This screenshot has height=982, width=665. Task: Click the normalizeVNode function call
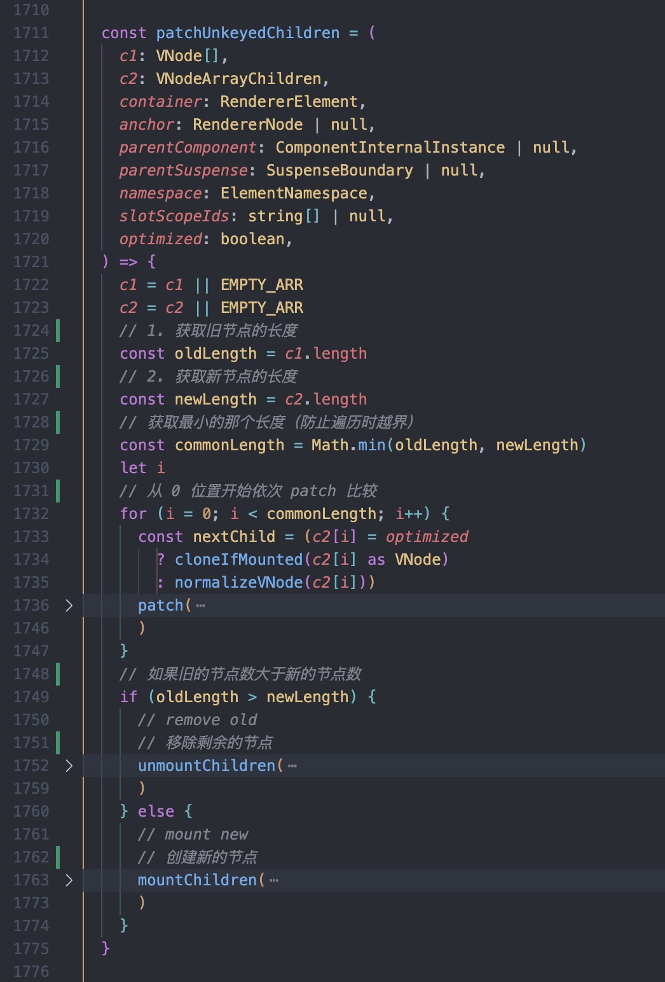(x=238, y=583)
